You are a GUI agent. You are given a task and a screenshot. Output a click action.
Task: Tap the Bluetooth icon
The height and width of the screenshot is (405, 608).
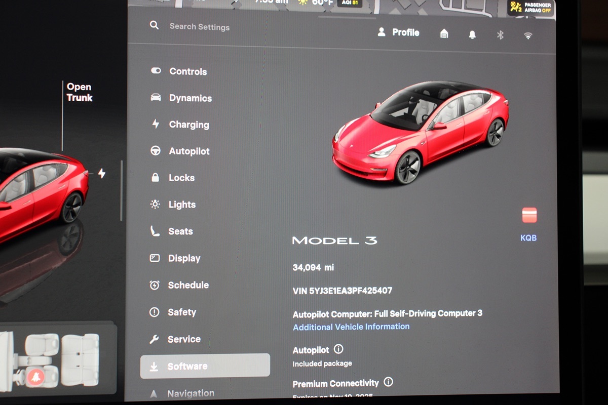[x=500, y=35]
